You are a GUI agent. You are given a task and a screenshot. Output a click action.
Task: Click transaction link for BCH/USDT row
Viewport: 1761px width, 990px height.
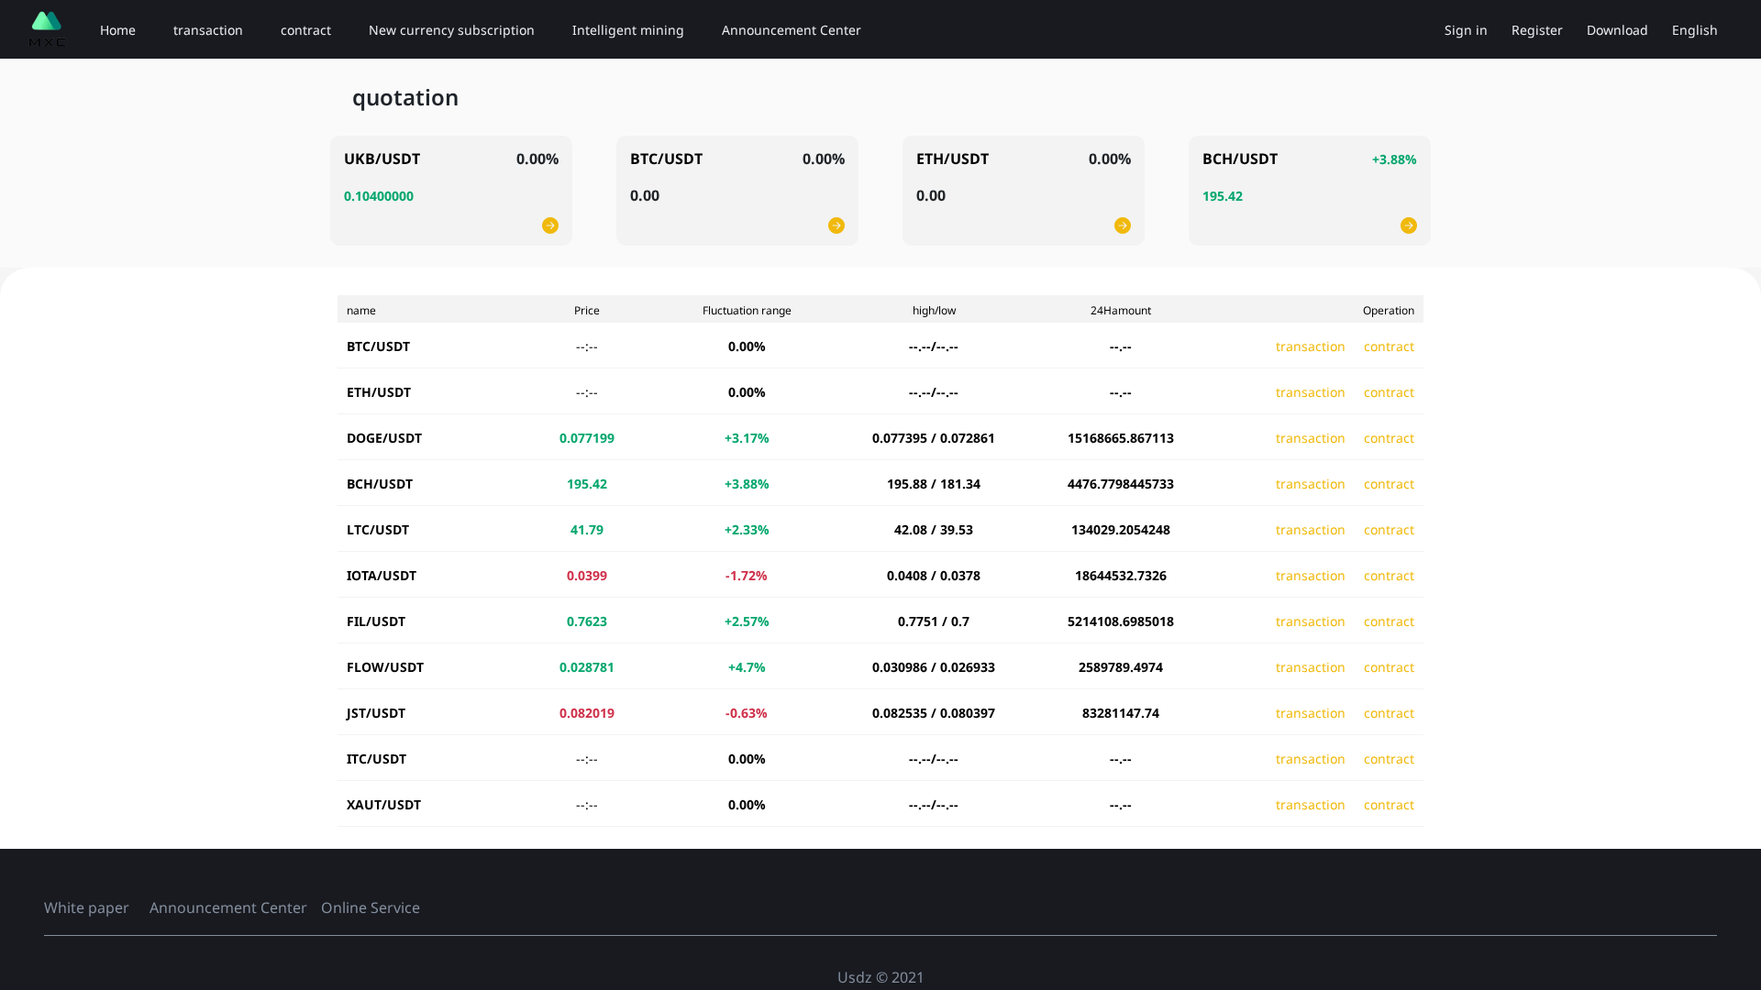(1310, 484)
